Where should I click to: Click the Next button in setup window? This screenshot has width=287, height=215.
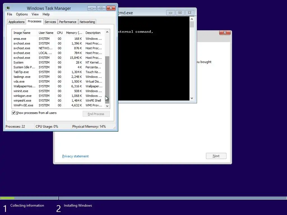tap(216, 156)
